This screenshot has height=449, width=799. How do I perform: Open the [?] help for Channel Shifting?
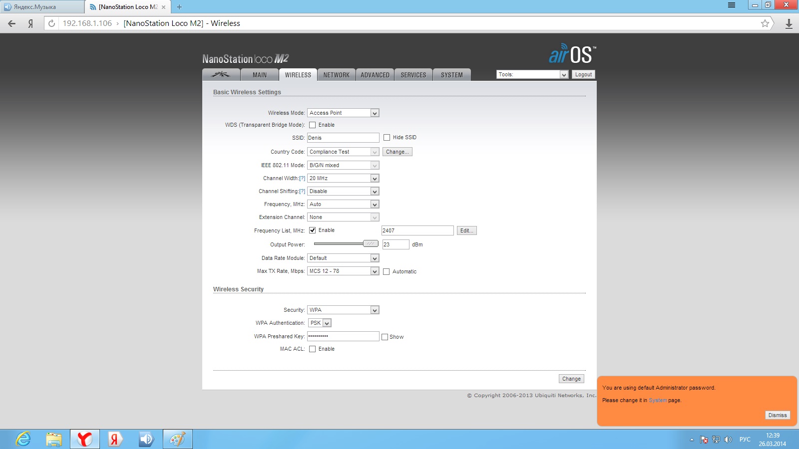[x=302, y=192]
